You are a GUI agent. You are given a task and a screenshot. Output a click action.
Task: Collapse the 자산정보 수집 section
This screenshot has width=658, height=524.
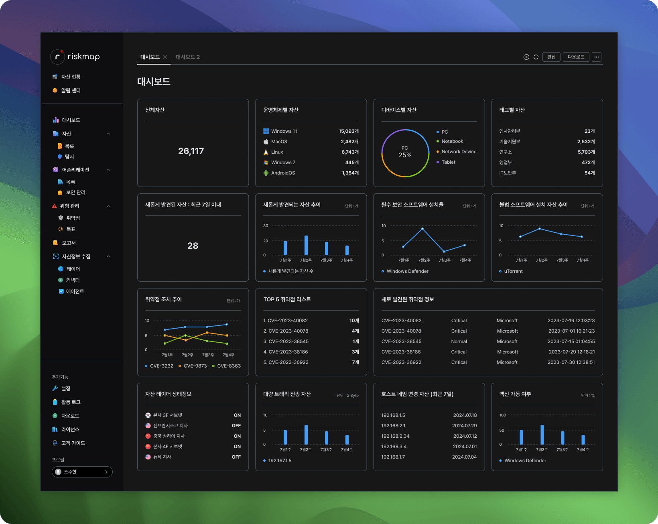pos(108,256)
